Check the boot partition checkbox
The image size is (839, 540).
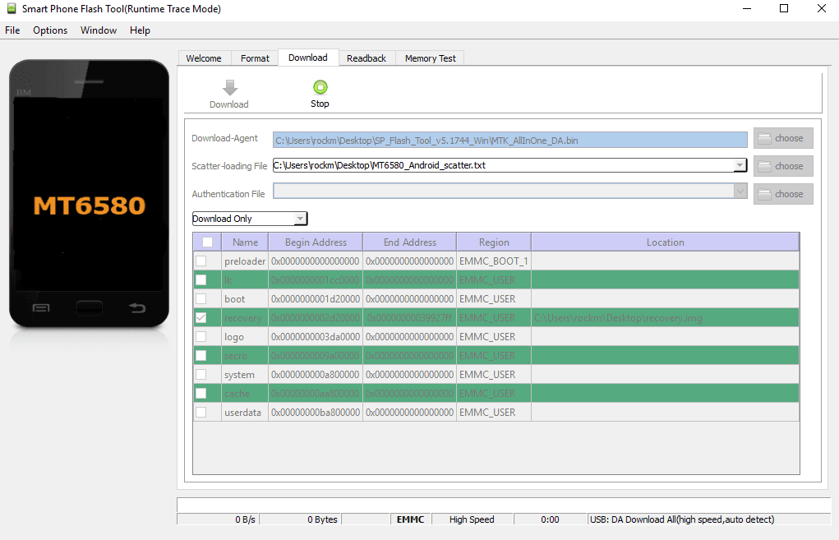(201, 298)
